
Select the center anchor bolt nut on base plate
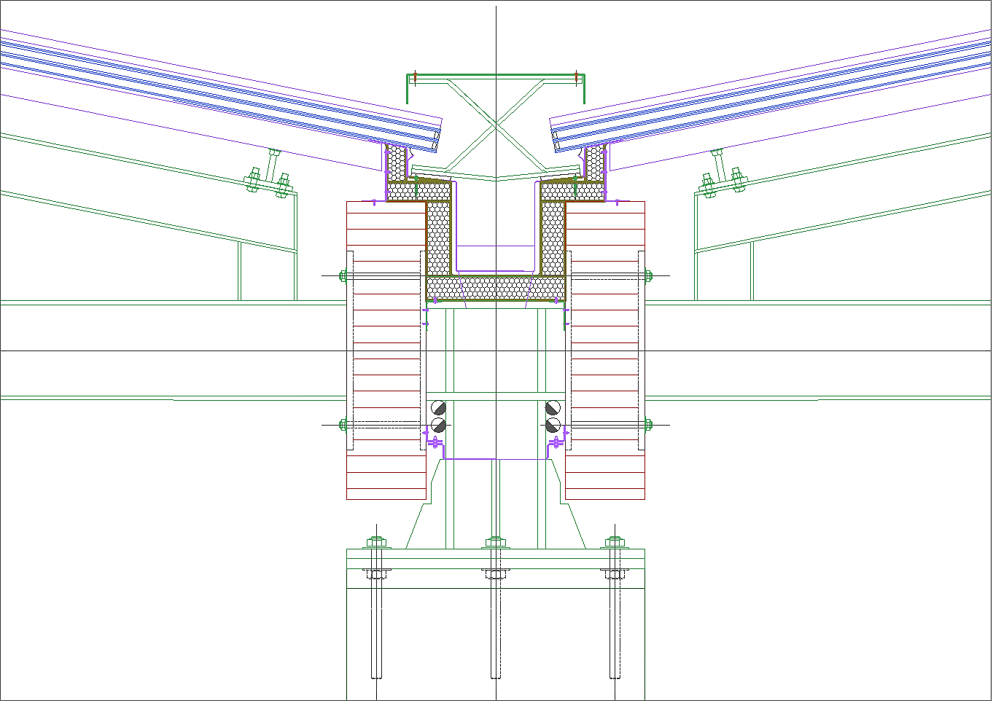click(496, 542)
